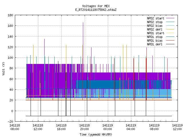The height and width of the screenshot is (137, 183).
Task: Select the 'NPD1 stop' legend label
Action: click(x=155, y=37)
